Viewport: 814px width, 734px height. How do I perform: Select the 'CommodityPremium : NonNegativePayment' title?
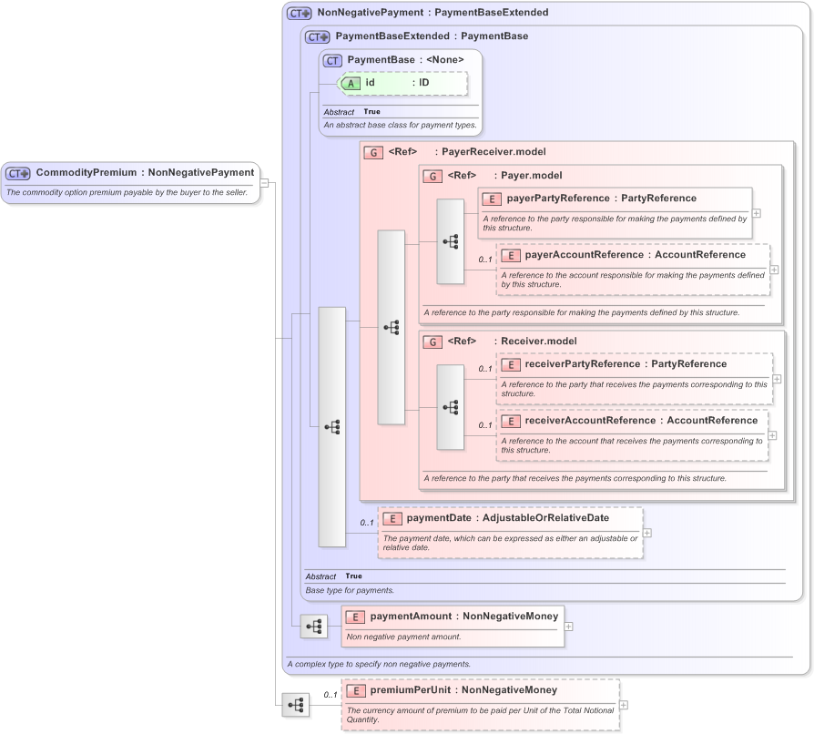tap(145, 172)
